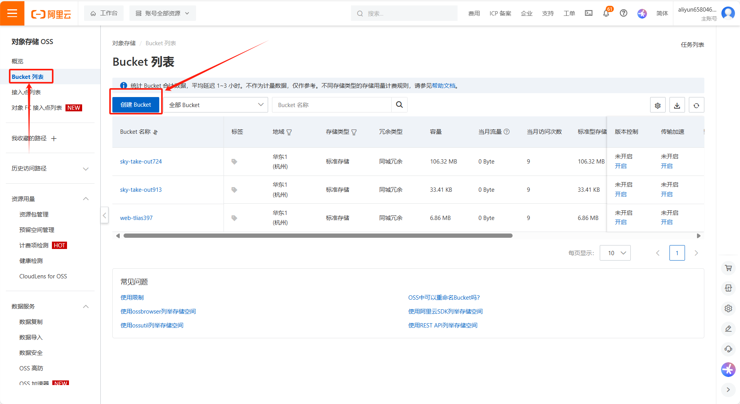Open the notifications bell
The width and height of the screenshot is (740, 404).
(606, 14)
